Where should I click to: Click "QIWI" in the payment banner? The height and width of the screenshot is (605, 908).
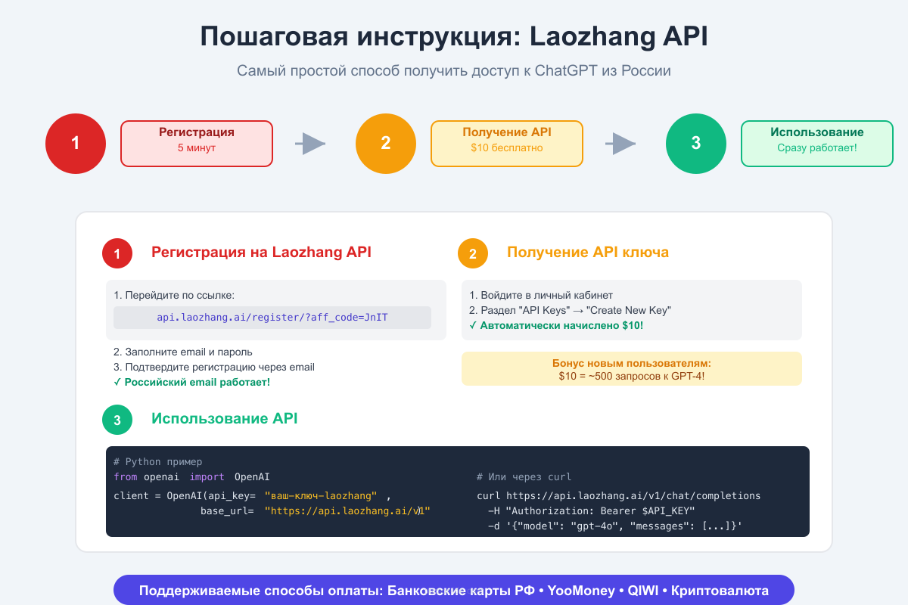[x=642, y=591]
